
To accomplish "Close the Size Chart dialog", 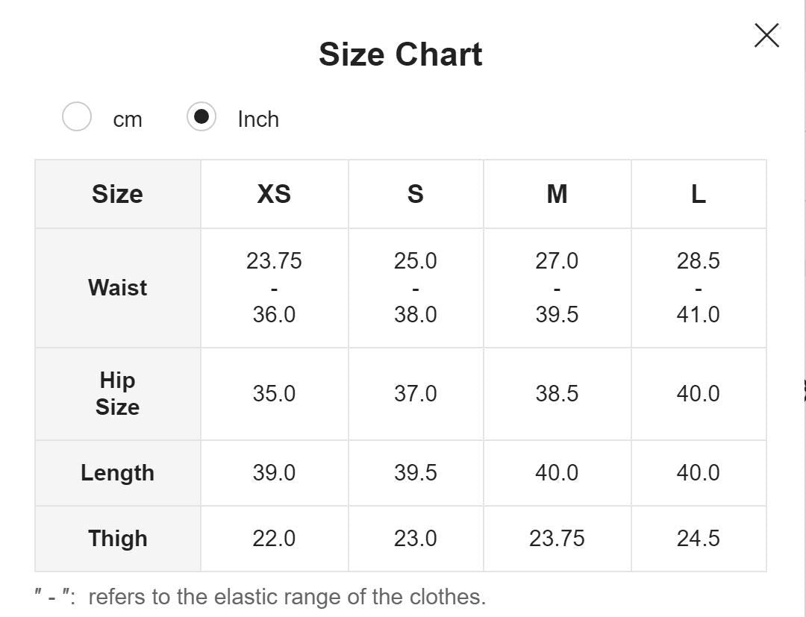I will tap(766, 35).
